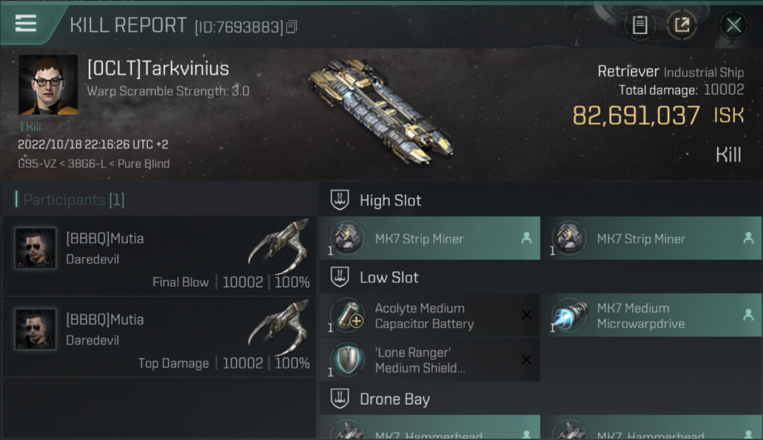
Task: Open the clipboard report icon
Action: (x=640, y=25)
